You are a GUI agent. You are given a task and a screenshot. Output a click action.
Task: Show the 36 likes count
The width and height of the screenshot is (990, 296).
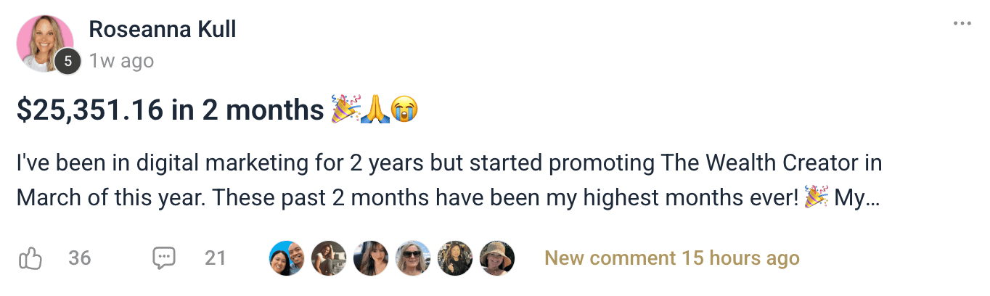click(79, 258)
